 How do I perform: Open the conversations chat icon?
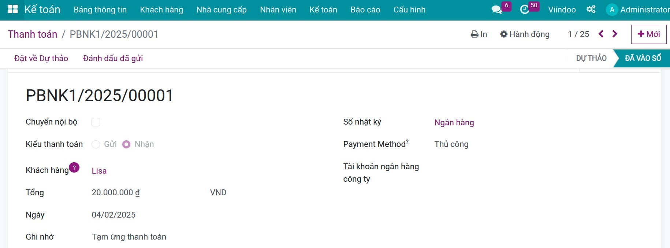coord(496,10)
